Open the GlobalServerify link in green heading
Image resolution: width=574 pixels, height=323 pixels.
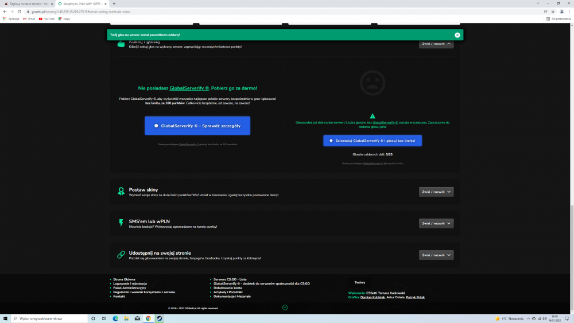tap(189, 88)
